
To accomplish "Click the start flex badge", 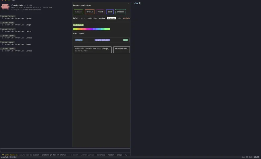I will coord(79,40).
